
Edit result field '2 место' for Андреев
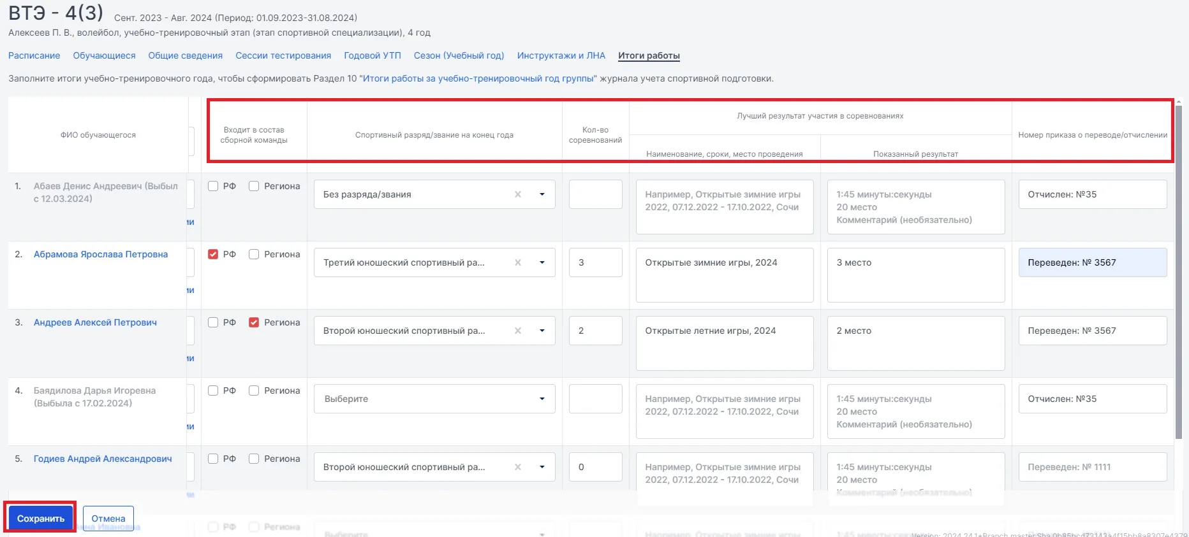(916, 343)
